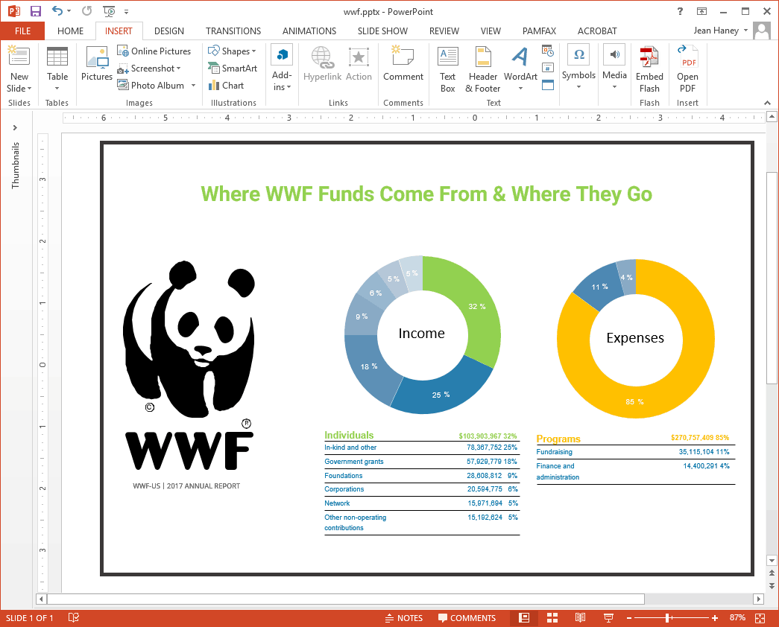779x627 pixels.
Task: Click the Save icon in quick access toolbar
Action: click(x=36, y=11)
